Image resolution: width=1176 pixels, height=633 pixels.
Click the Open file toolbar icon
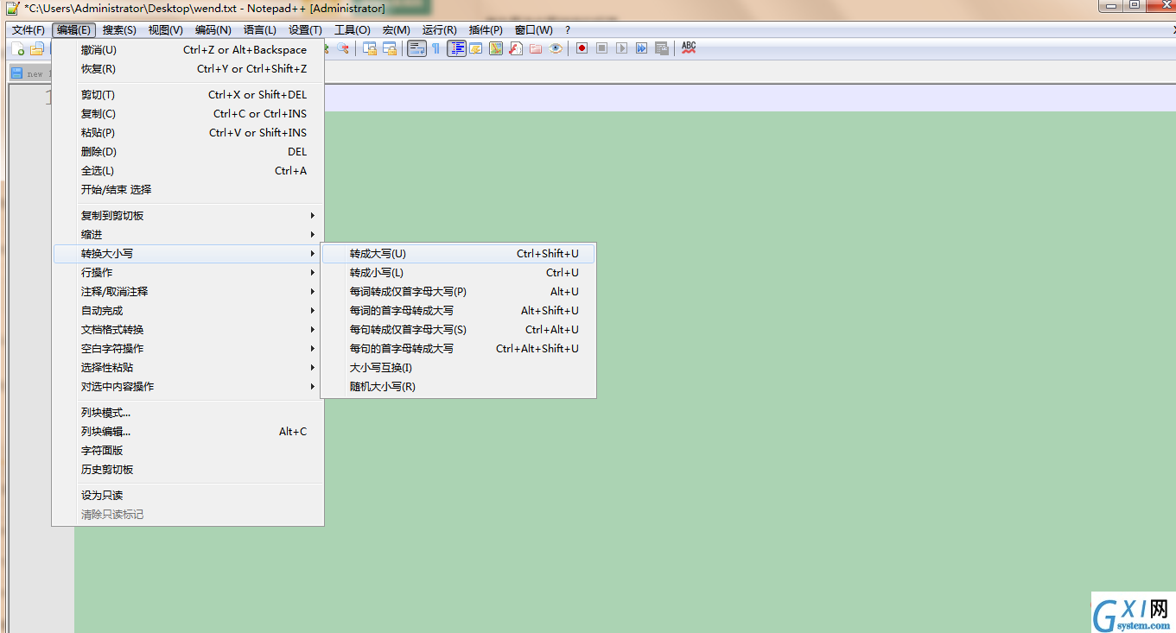(x=37, y=48)
